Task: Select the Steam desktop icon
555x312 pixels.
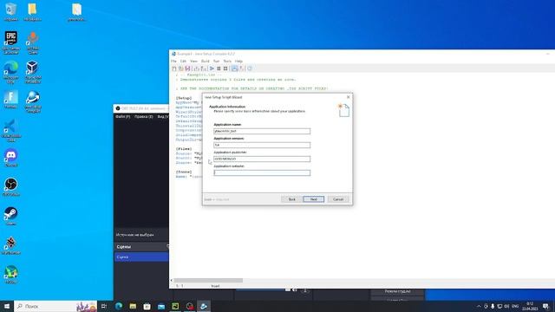Action: pos(11,216)
